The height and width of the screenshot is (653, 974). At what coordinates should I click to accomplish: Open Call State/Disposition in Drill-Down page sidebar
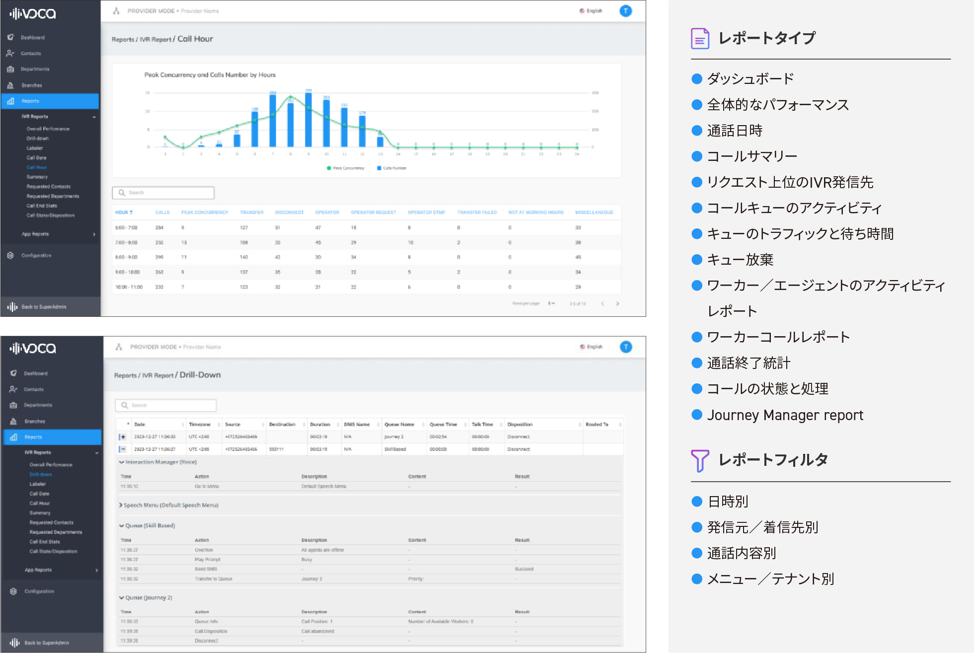53,552
